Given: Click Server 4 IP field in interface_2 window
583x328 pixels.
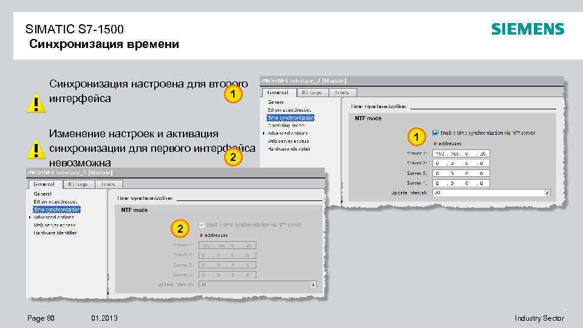Looking at the screenshot, I should point(461,183).
